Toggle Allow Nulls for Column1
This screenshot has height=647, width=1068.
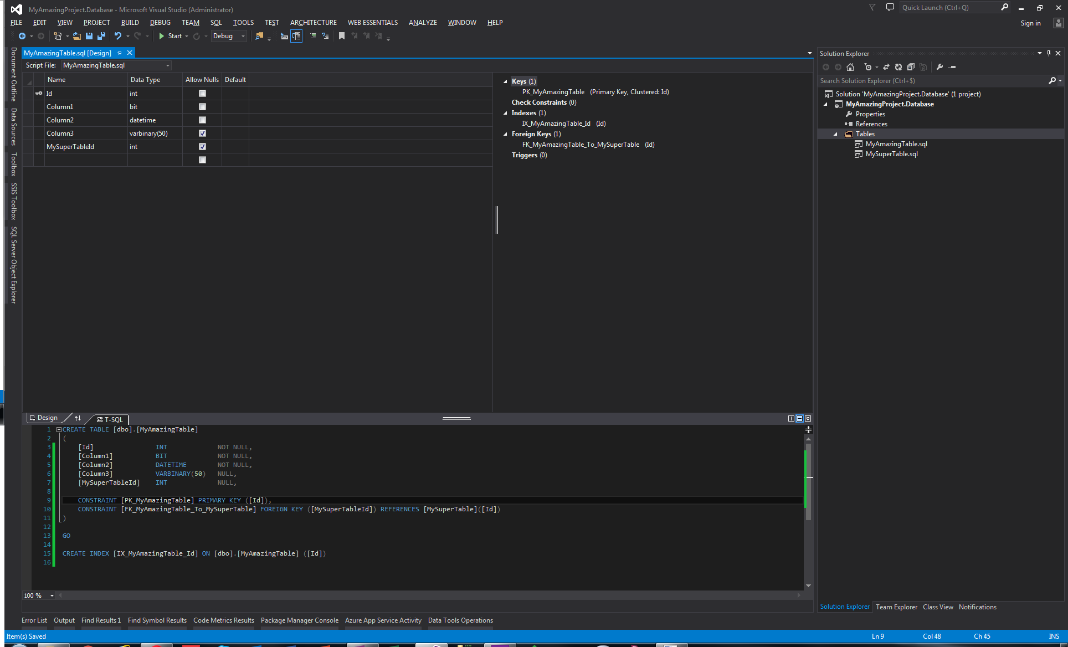point(202,107)
